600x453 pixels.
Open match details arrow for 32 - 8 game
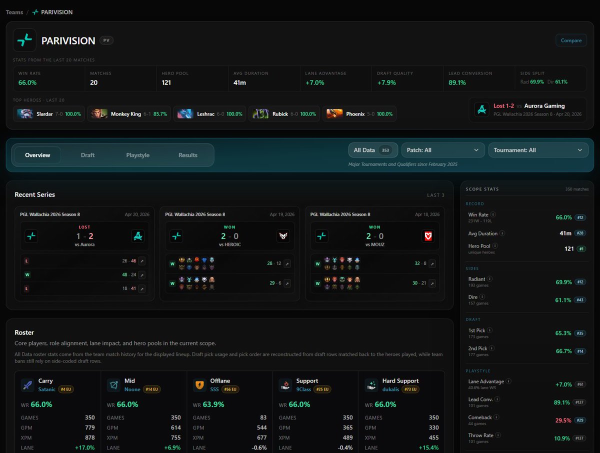pyautogui.click(x=432, y=263)
